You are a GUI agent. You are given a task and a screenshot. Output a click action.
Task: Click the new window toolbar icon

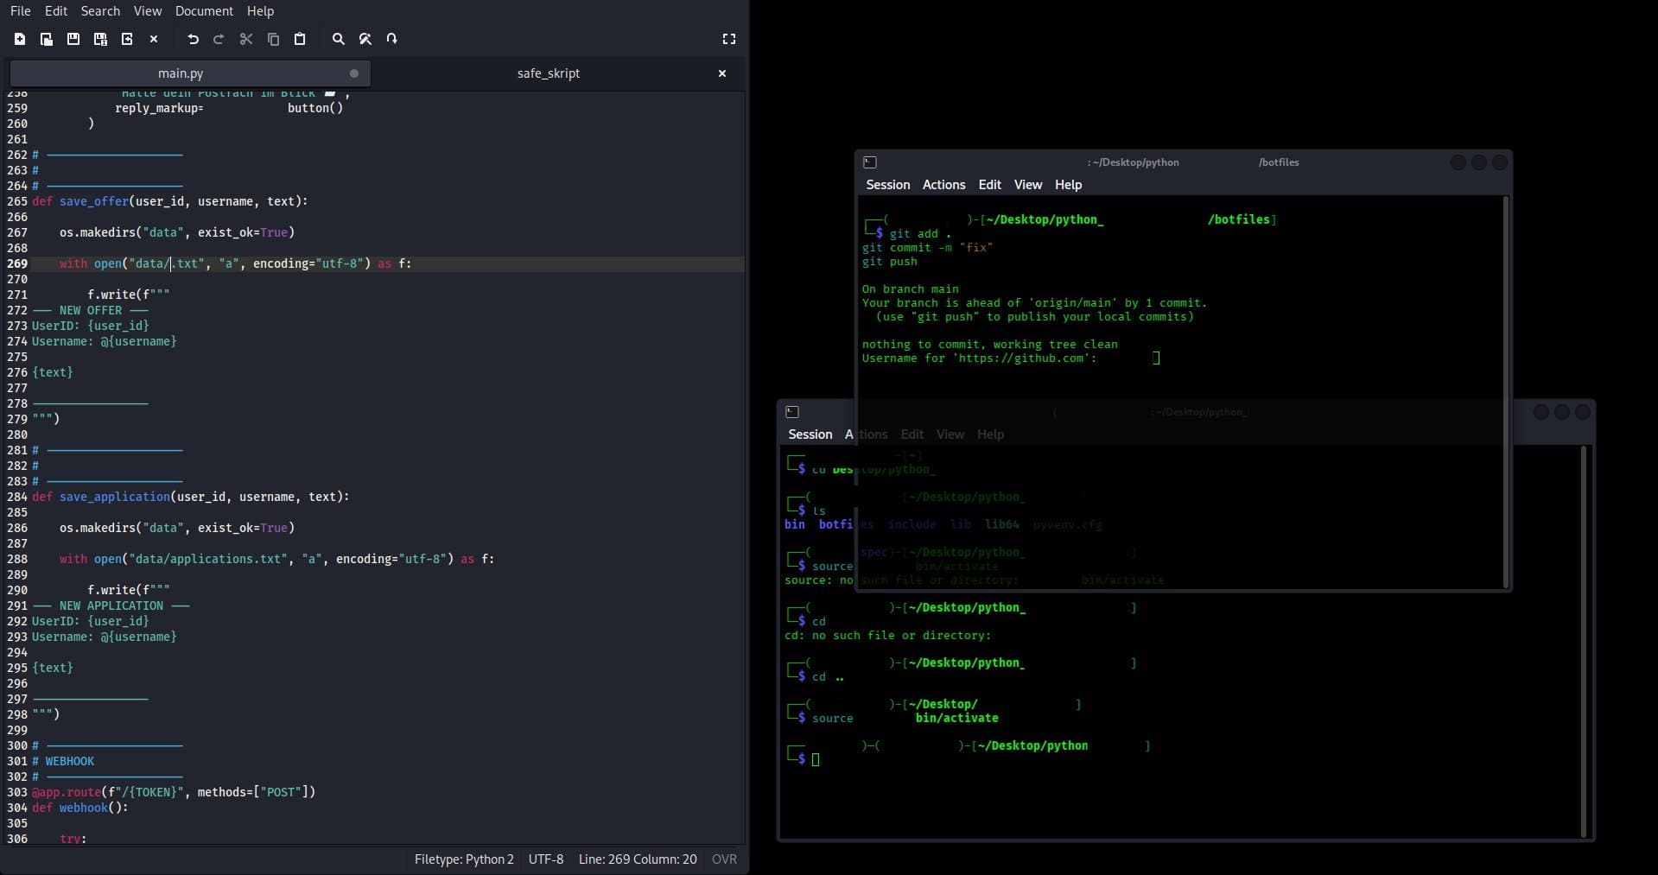pos(47,39)
